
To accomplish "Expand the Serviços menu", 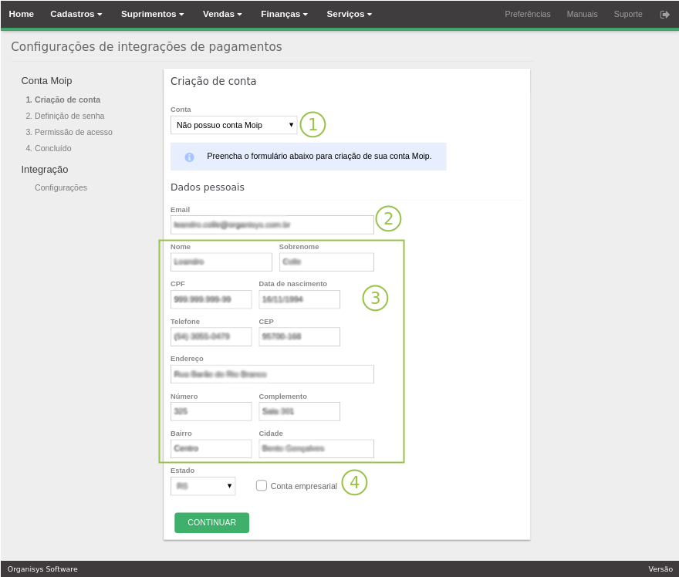I will click(349, 14).
